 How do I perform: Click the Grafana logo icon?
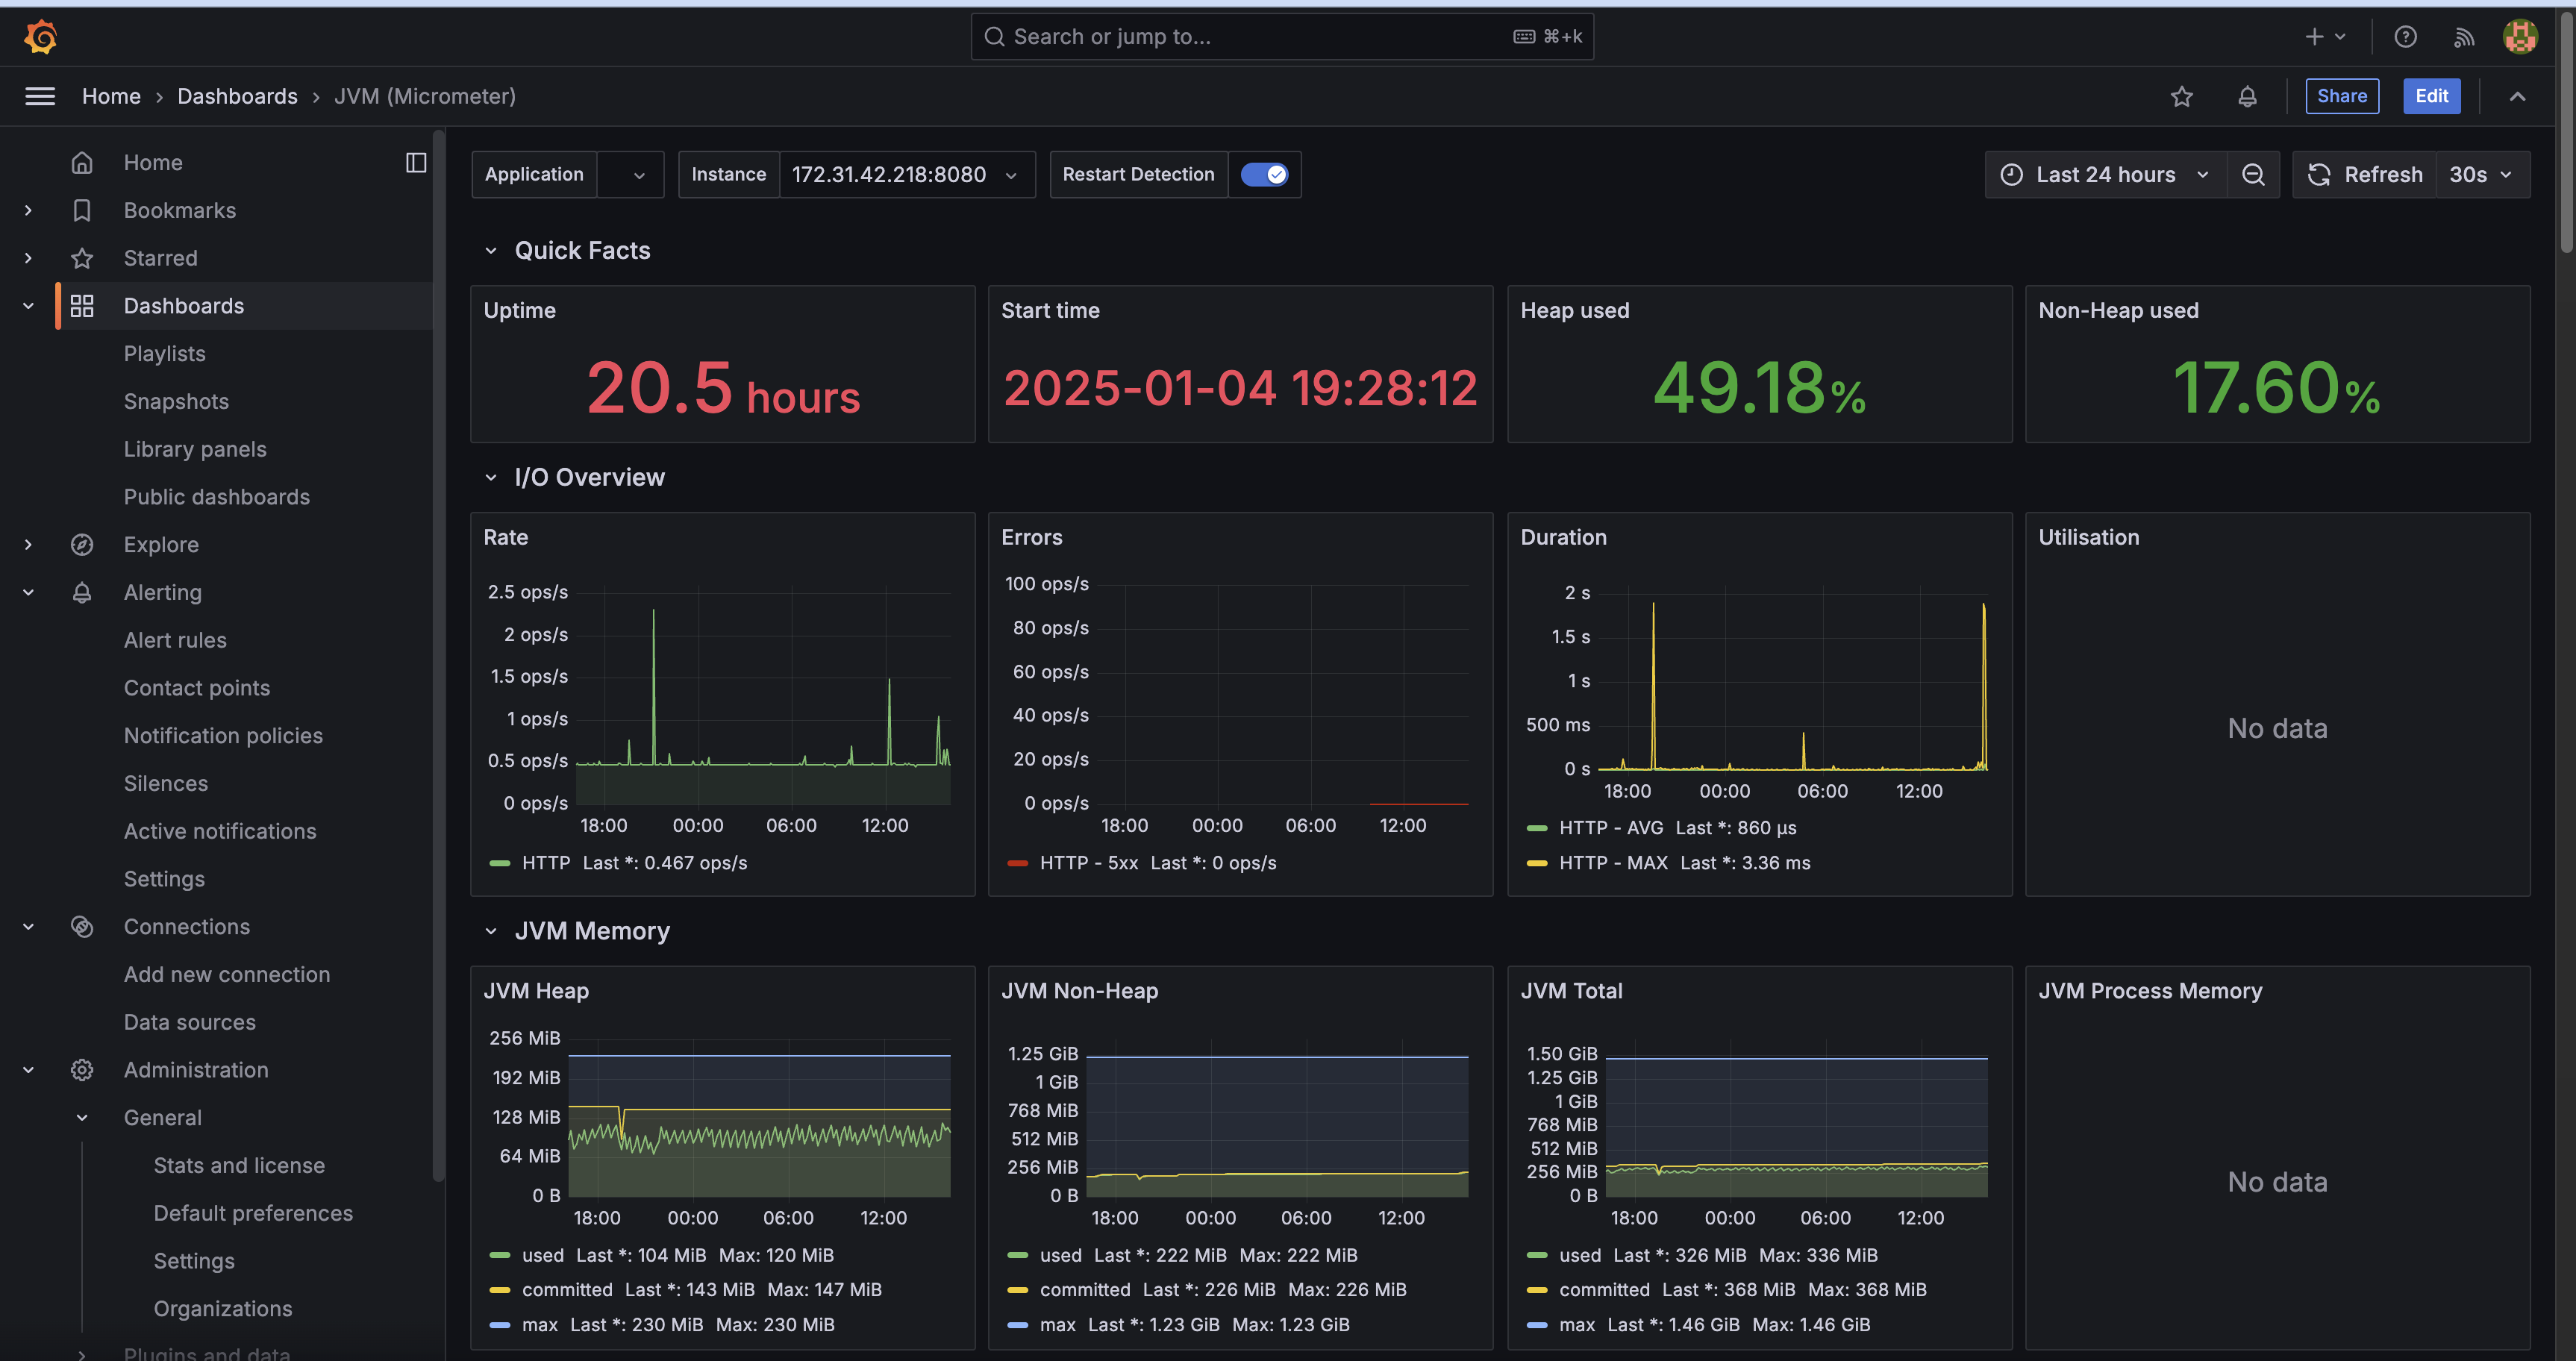(x=41, y=37)
